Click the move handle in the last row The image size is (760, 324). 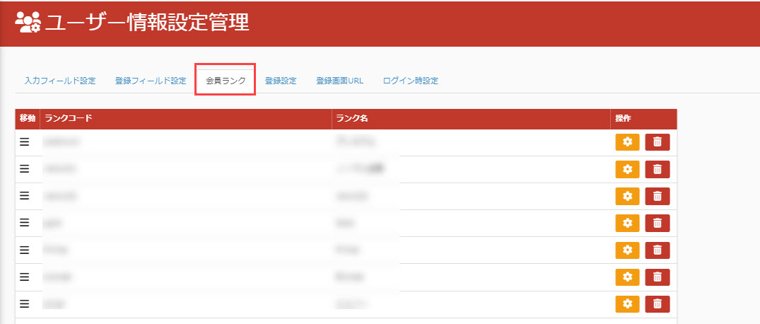pyautogui.click(x=24, y=303)
